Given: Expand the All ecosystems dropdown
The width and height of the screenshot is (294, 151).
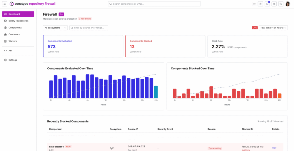Looking at the screenshot, I should (55, 28).
